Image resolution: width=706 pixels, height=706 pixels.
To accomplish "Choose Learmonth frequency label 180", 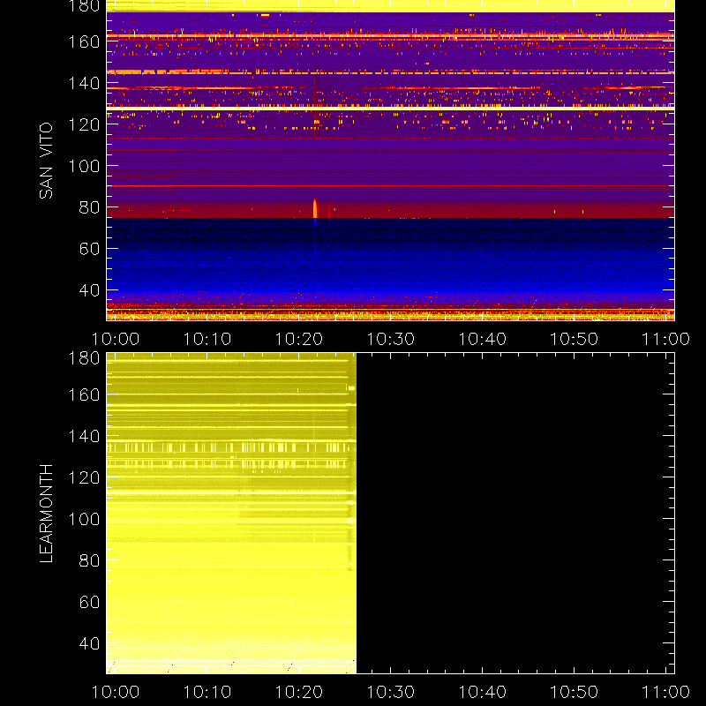I will (x=84, y=358).
